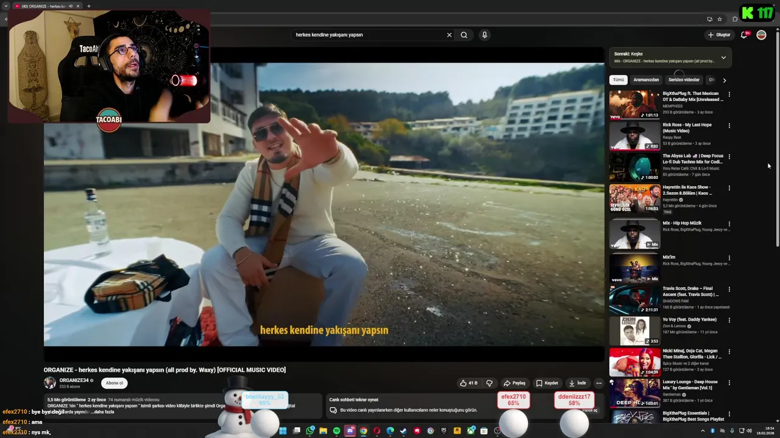The width and height of the screenshot is (780, 438).
Task: Open Epic Games Launcher from the taskbar
Action: pyautogui.click(x=444, y=431)
